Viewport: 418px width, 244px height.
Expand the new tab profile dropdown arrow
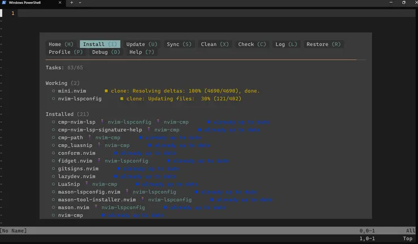pos(80,3)
